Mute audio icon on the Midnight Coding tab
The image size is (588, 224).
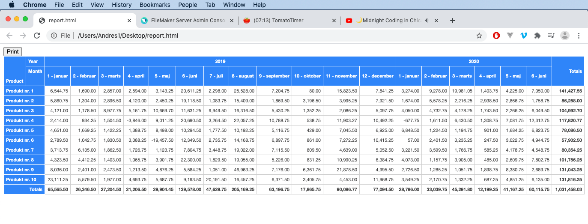[x=427, y=21]
